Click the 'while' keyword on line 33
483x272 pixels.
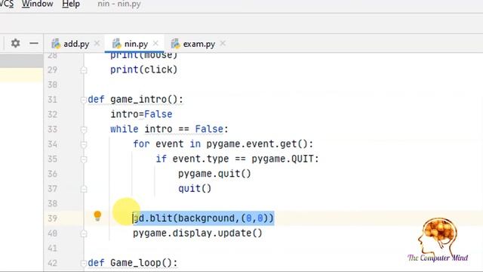pos(125,129)
